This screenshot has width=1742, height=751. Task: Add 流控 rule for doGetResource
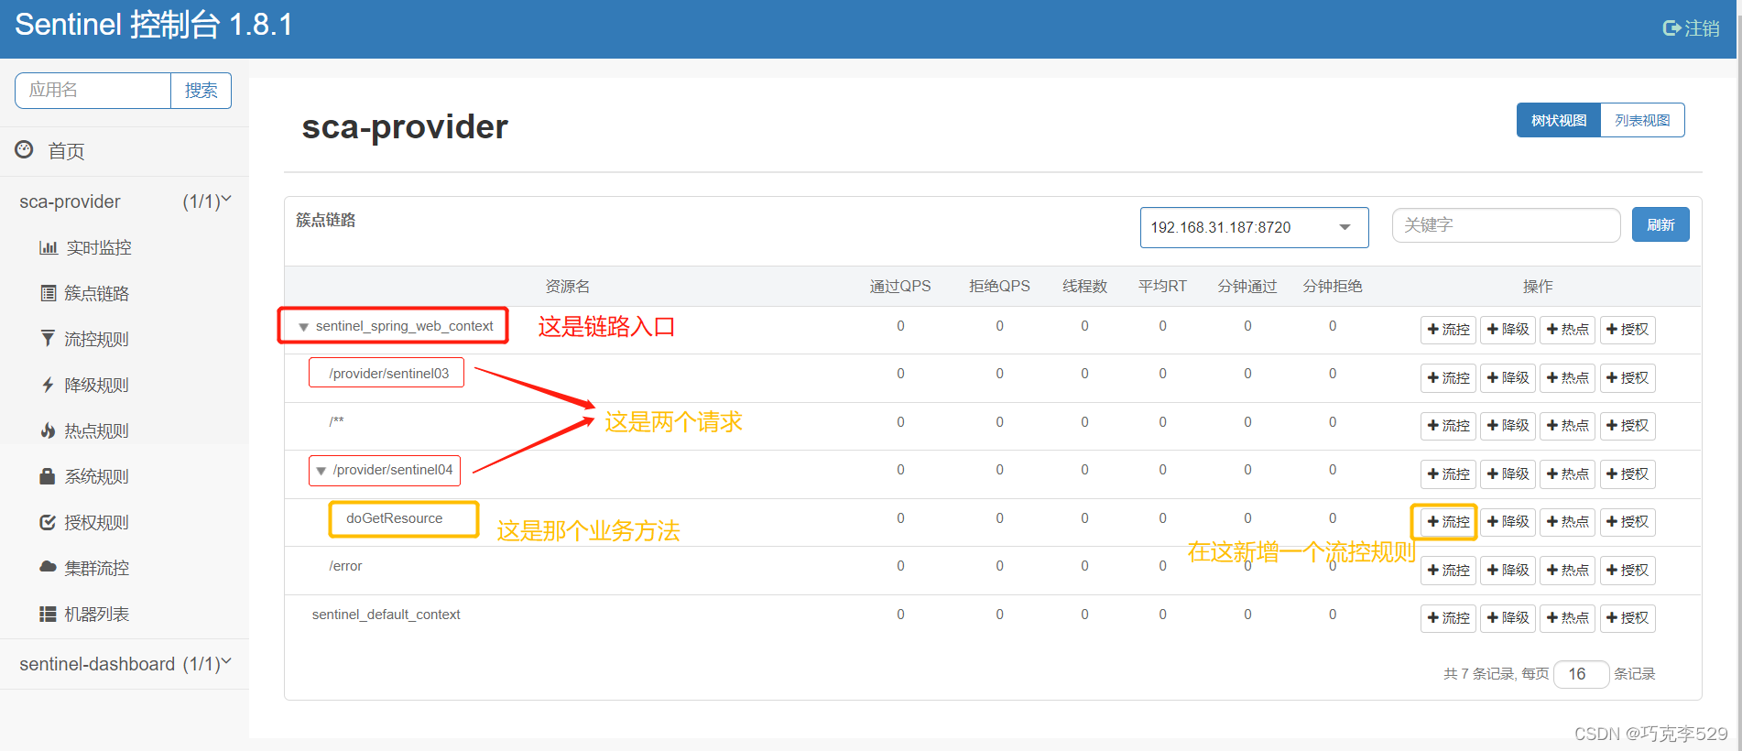pyautogui.click(x=1448, y=522)
